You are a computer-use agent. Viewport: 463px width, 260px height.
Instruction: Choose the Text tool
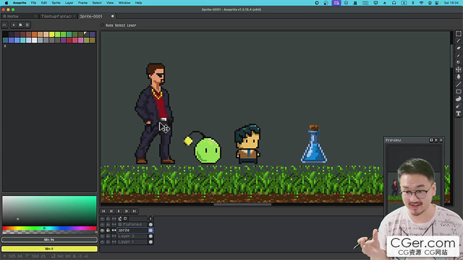tap(458, 113)
